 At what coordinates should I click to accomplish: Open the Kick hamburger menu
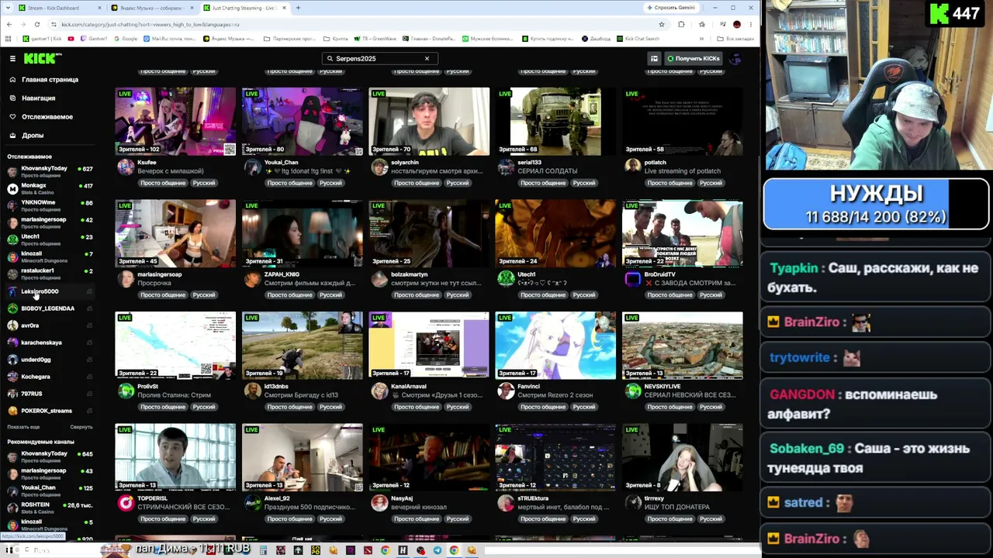[x=12, y=59]
